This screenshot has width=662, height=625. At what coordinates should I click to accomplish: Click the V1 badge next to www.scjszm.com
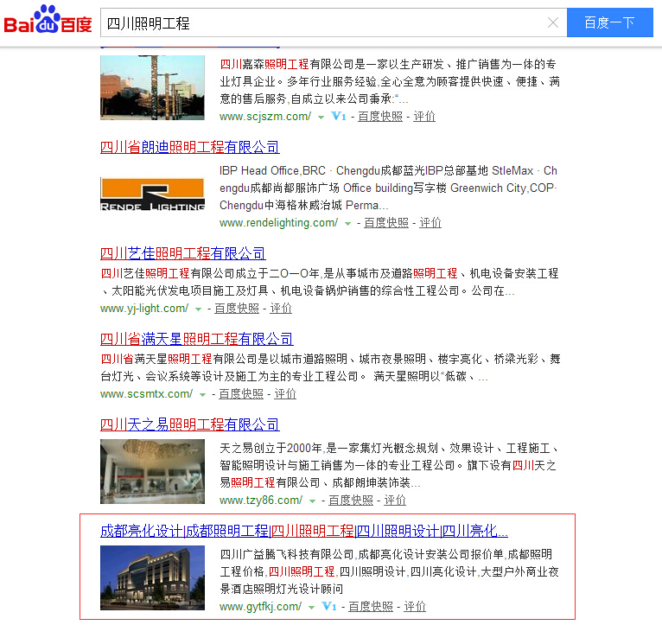coord(339,117)
